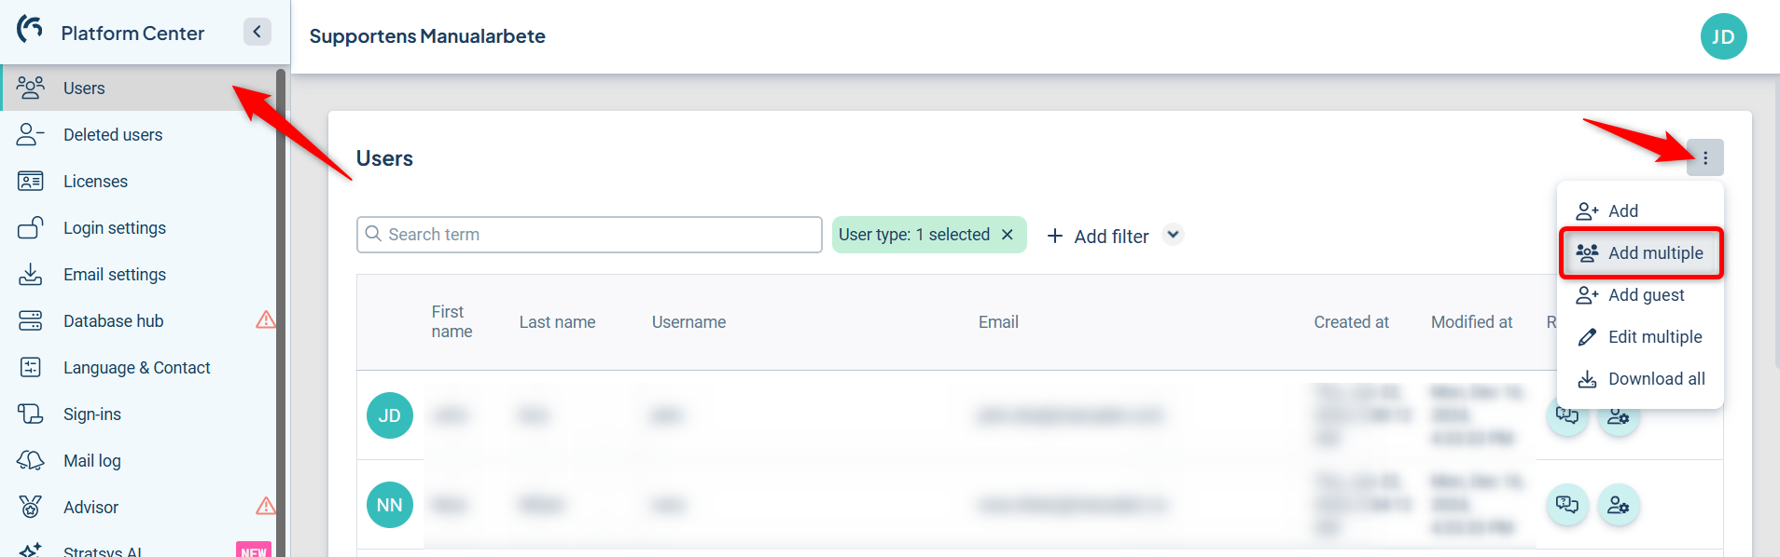The height and width of the screenshot is (557, 1780).
Task: Click Add in the options menu
Action: (x=1622, y=211)
